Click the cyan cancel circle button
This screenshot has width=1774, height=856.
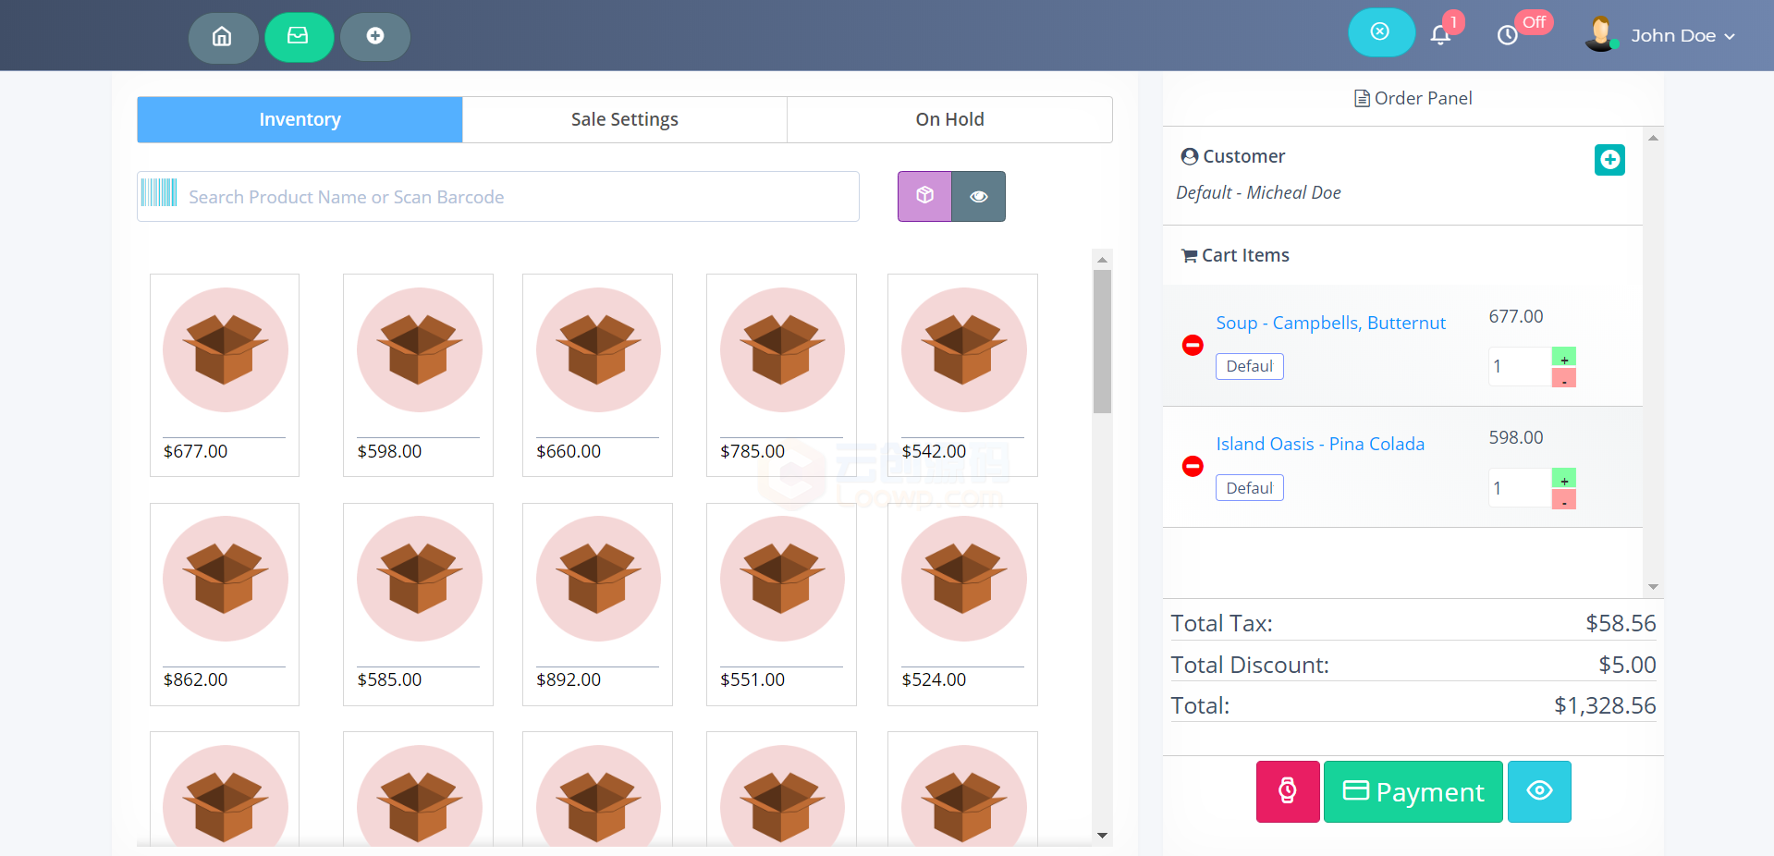(x=1380, y=32)
